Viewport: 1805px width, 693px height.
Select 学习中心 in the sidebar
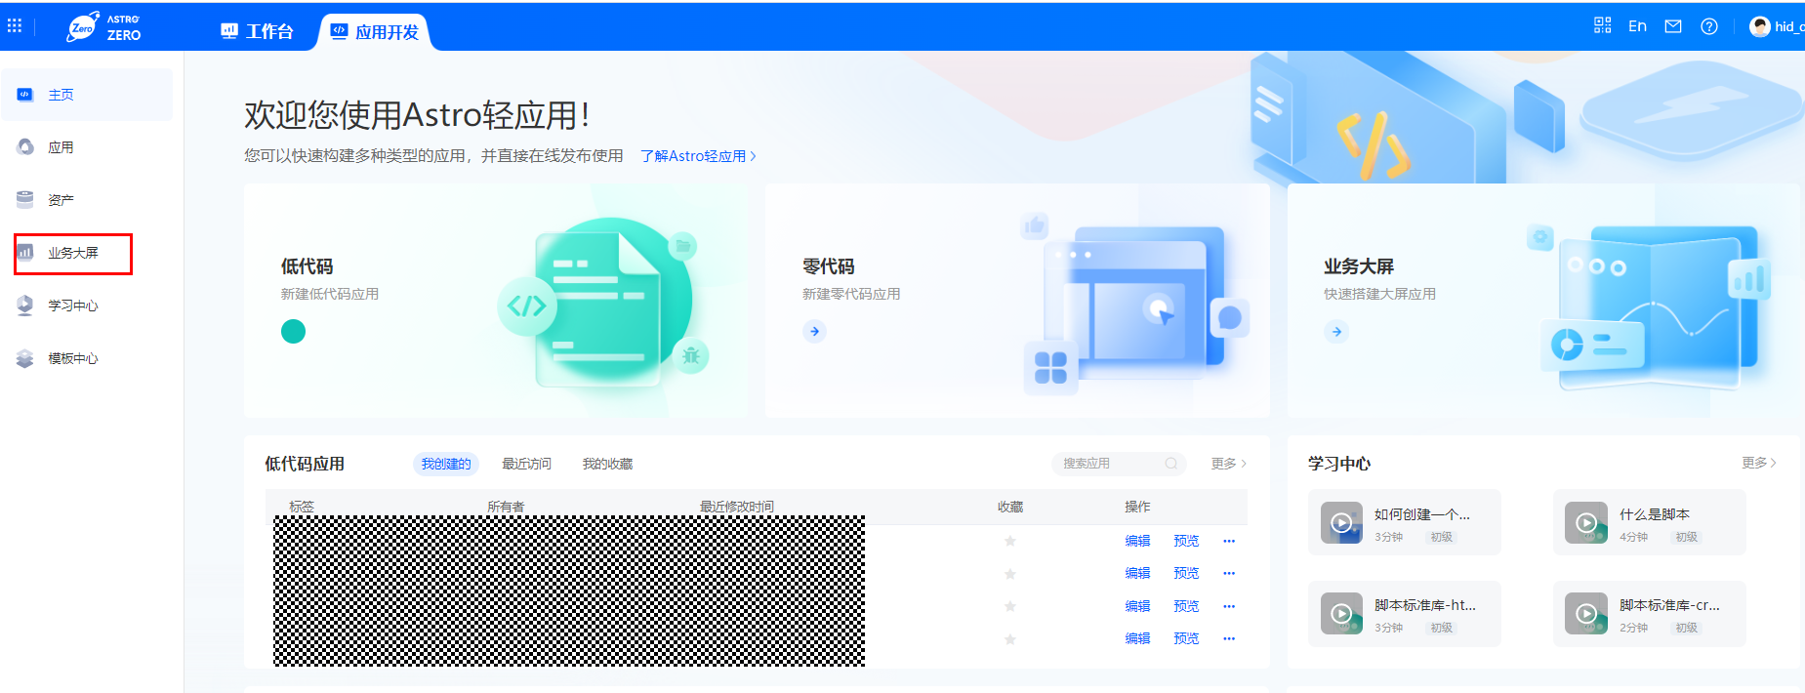coord(87,306)
